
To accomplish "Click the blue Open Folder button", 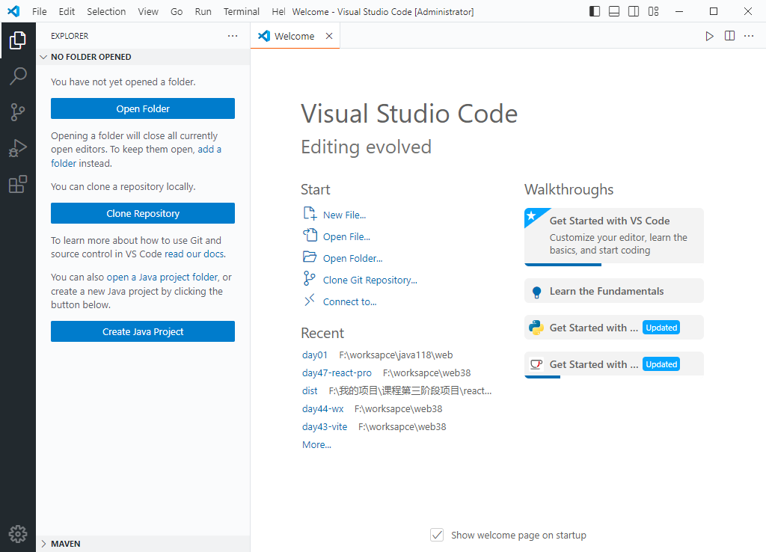I will (x=143, y=108).
